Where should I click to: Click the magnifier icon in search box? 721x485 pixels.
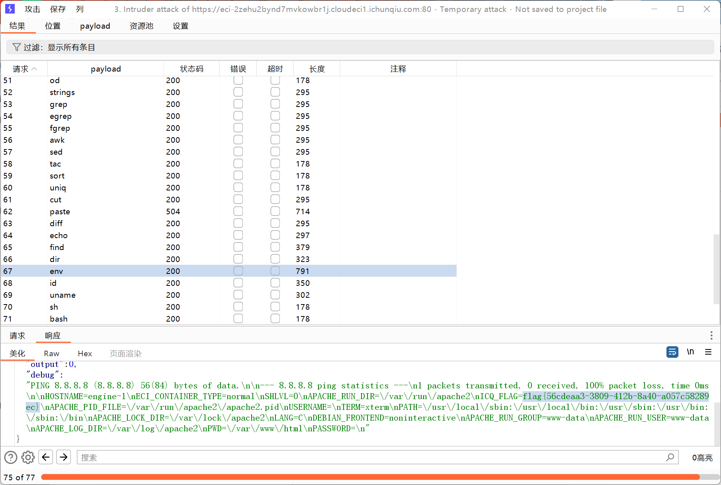[x=670, y=457]
